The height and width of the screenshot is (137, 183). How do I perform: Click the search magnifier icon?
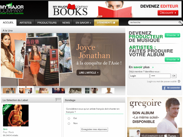click(180, 22)
